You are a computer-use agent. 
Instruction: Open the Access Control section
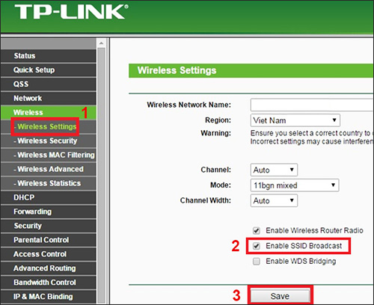coord(48,254)
